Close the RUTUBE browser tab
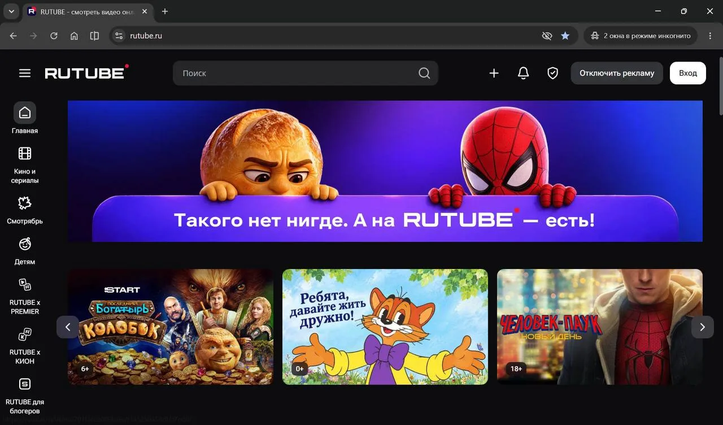This screenshot has height=425, width=723. [x=145, y=11]
